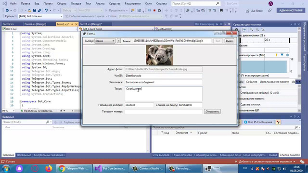Viewport: 308px width, 173px height.
Task: Restart the debug session icon
Action: click(x=159, y=11)
